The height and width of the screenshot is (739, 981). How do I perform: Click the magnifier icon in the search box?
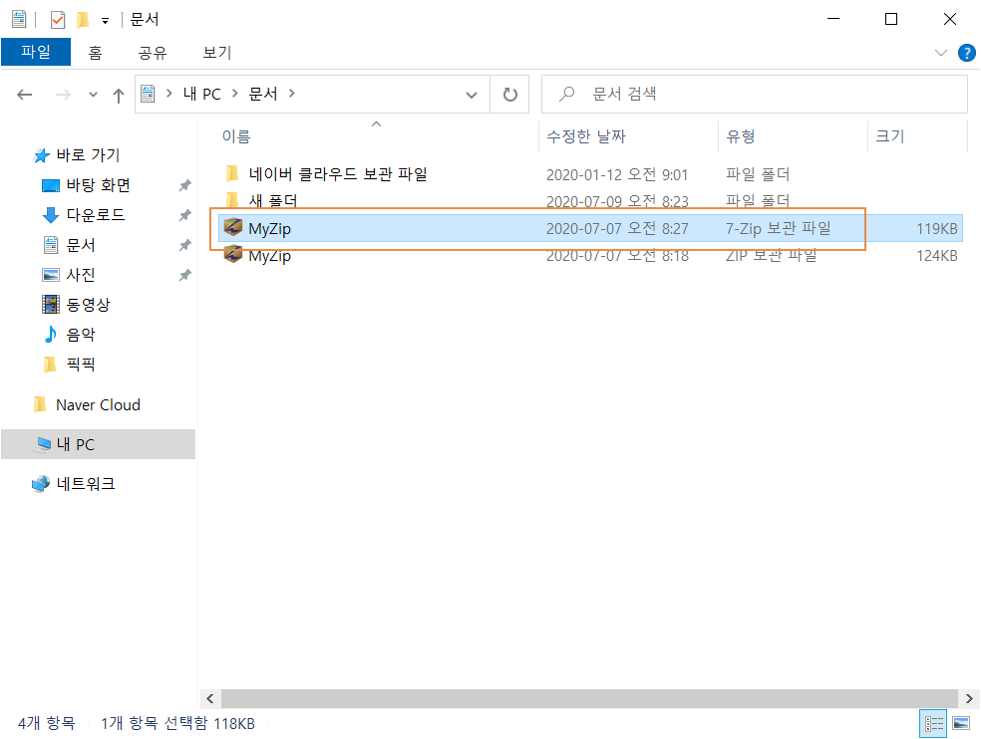[567, 94]
